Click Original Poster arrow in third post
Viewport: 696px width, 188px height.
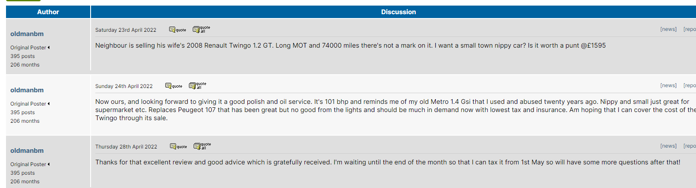[x=49, y=164]
